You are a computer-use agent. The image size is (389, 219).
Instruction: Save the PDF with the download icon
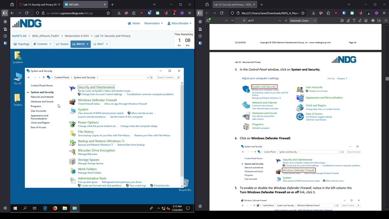(x=379, y=21)
